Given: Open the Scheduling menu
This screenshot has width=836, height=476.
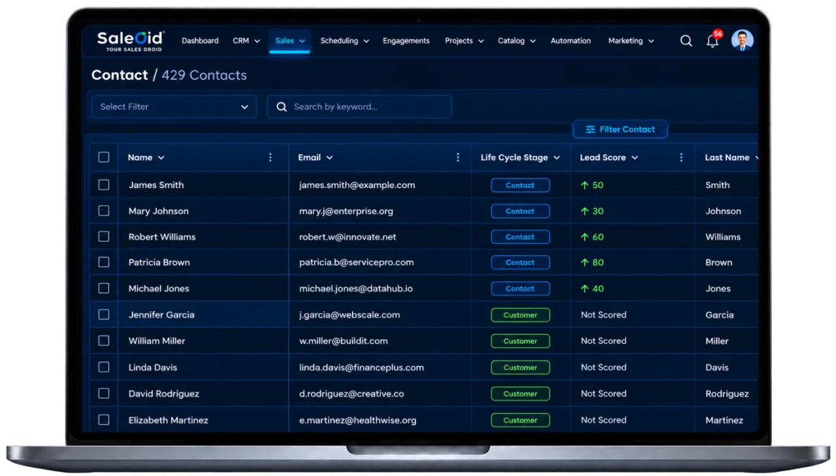Looking at the screenshot, I should click(344, 40).
